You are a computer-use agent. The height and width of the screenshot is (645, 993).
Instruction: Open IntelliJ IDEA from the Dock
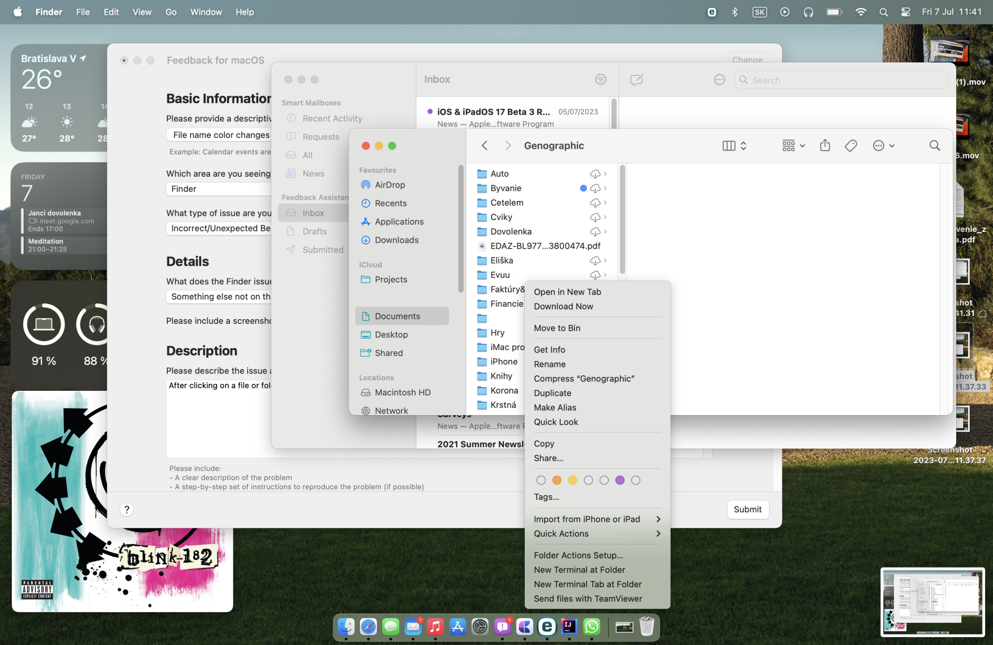(x=569, y=627)
